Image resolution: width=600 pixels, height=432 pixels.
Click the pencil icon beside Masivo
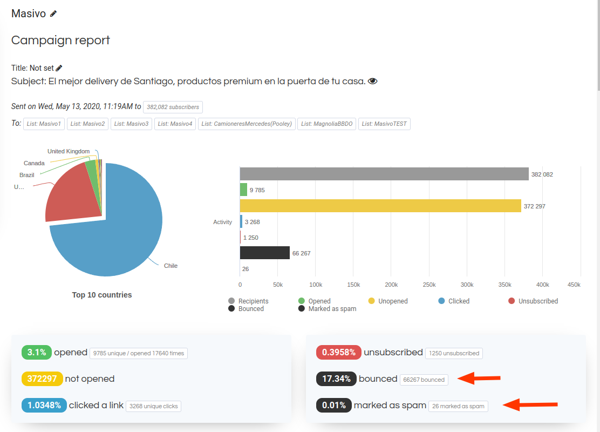pos(53,13)
